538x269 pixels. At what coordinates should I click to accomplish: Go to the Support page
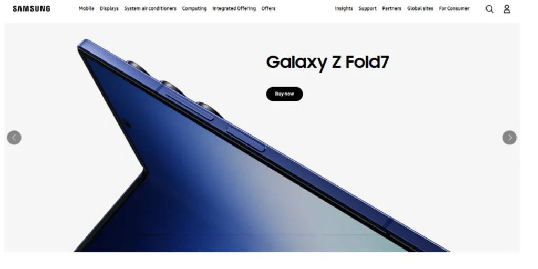pos(367,8)
